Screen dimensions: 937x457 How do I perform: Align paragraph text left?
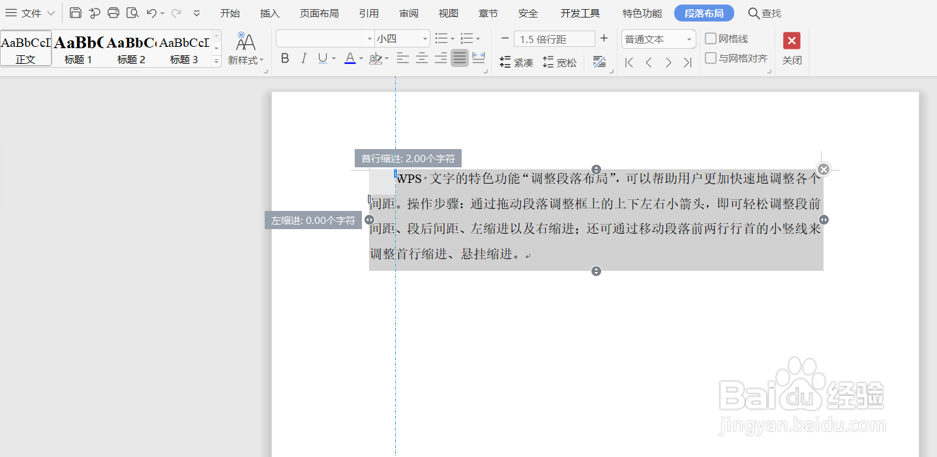[403, 59]
